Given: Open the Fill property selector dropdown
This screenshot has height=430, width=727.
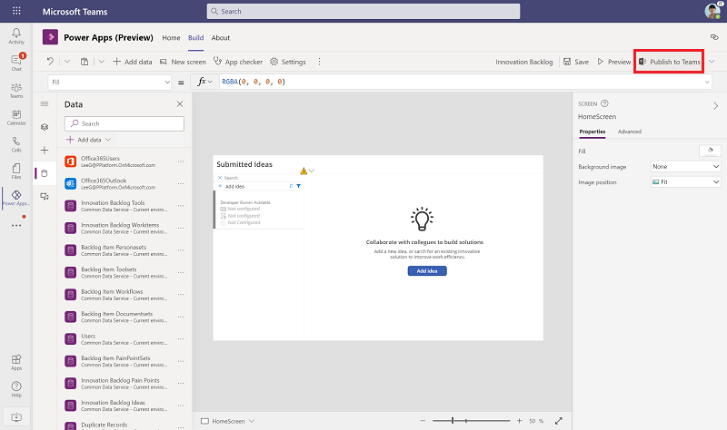Looking at the screenshot, I should pos(110,82).
